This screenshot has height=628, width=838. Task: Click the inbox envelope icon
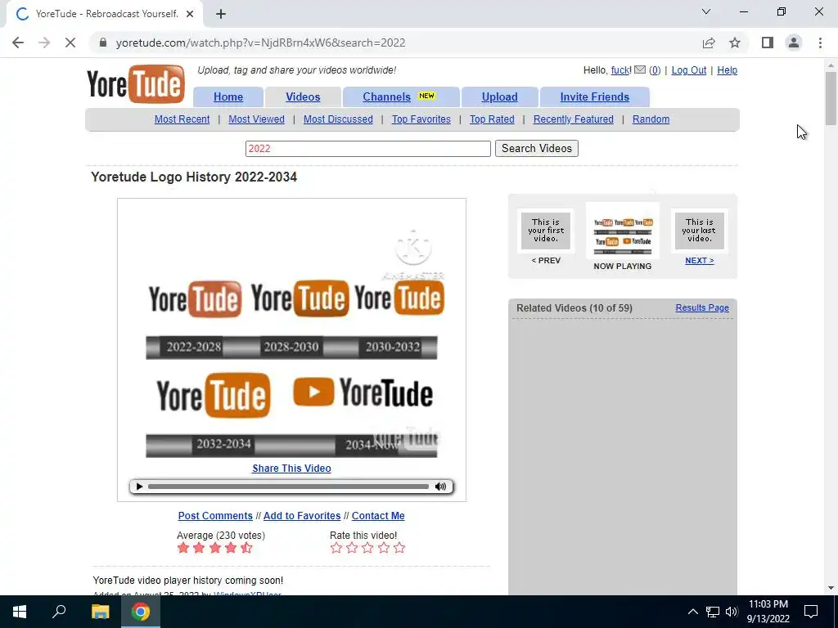coord(640,70)
